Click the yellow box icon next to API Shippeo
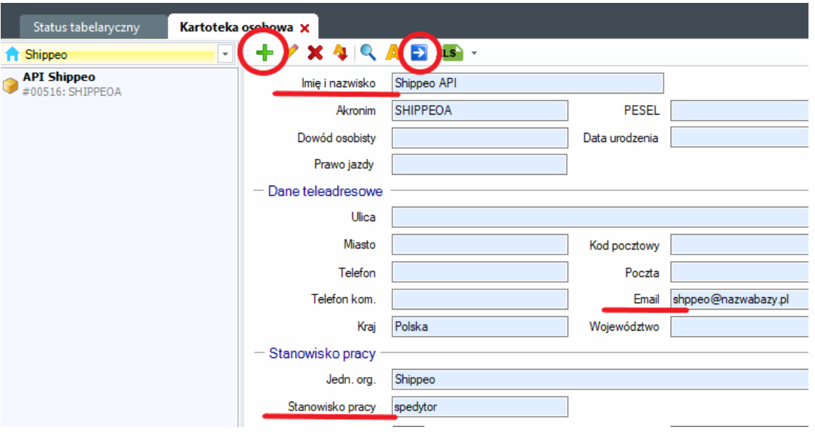 pyautogui.click(x=10, y=86)
